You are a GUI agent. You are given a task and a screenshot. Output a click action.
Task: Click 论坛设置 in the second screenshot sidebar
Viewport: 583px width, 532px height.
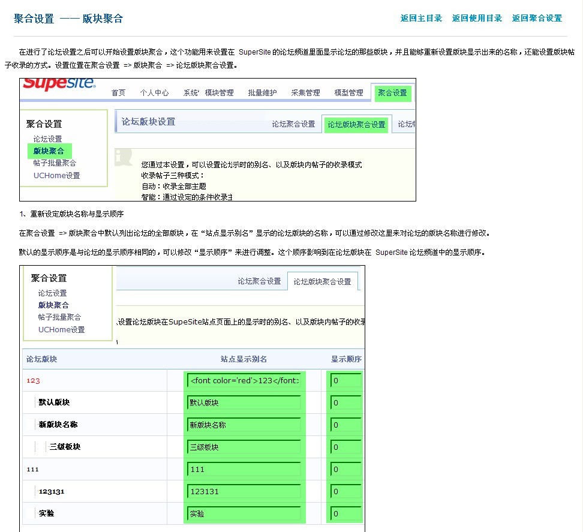click(x=52, y=293)
